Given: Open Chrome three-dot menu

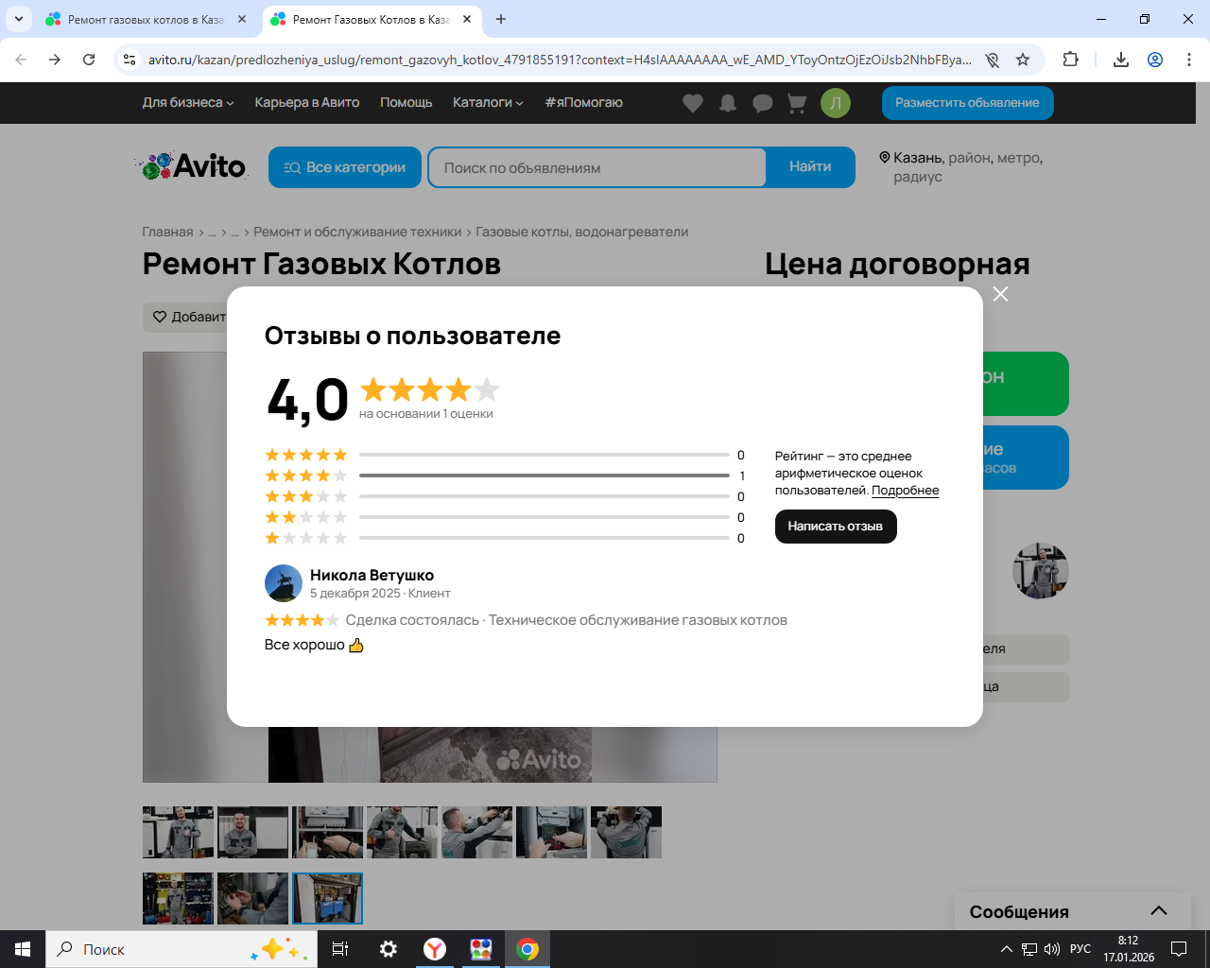Looking at the screenshot, I should tap(1189, 60).
